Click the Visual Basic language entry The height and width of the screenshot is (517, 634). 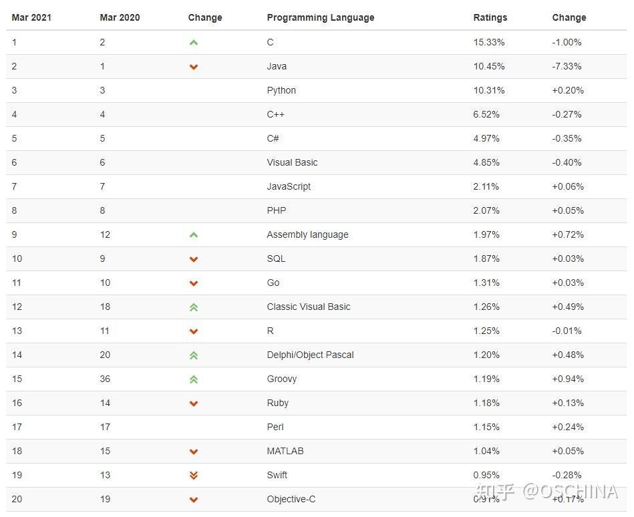tap(292, 162)
